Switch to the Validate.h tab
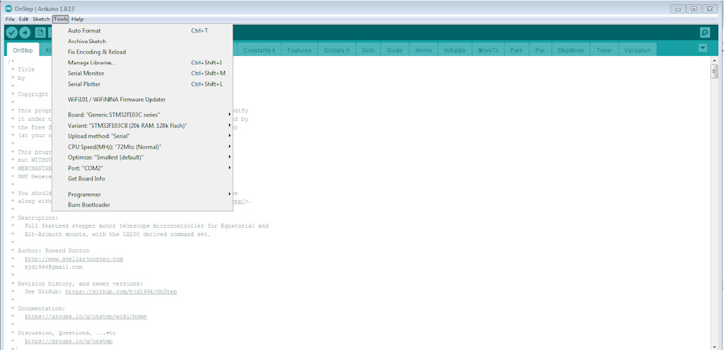724x350 pixels. click(637, 50)
